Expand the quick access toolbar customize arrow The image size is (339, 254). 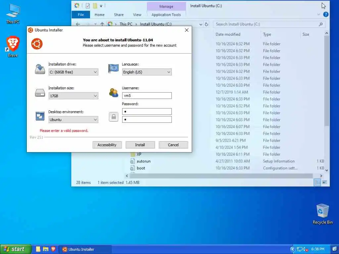coord(101,6)
